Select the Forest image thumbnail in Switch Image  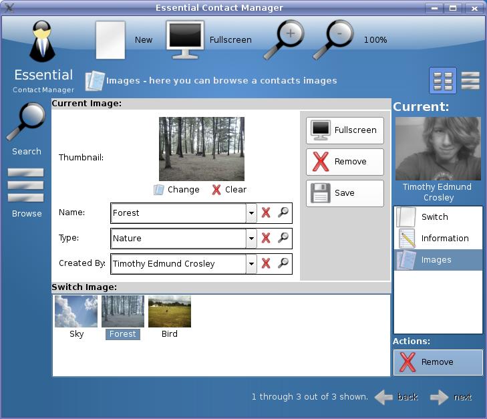point(123,311)
